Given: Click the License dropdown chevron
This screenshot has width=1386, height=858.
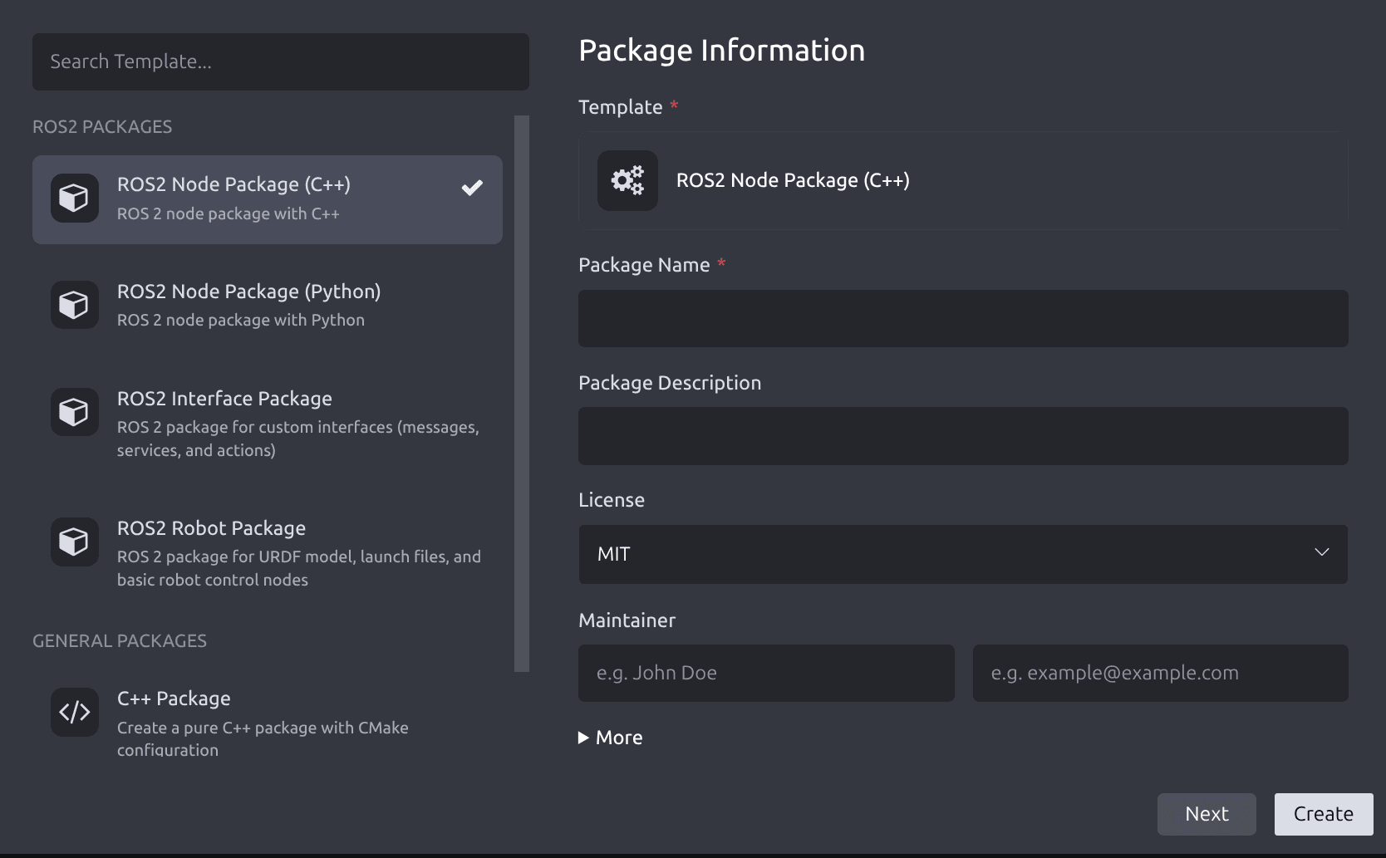Looking at the screenshot, I should 1322,552.
